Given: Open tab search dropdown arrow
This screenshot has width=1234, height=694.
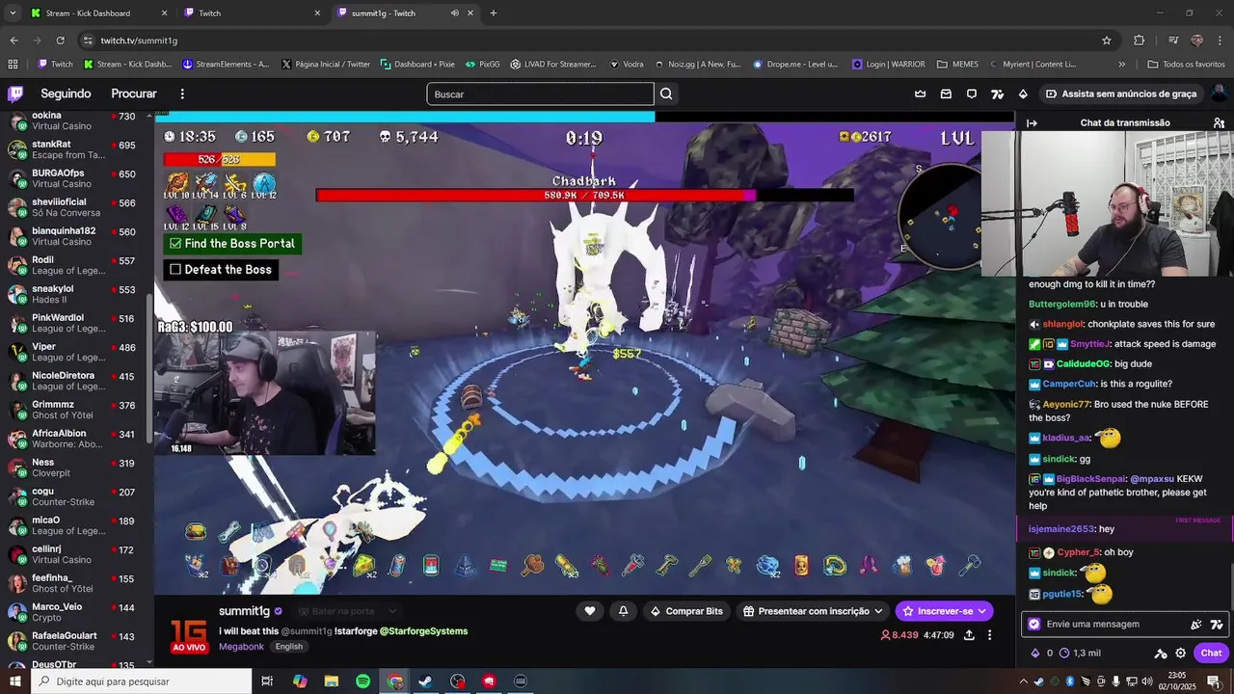Looking at the screenshot, I should [x=13, y=13].
